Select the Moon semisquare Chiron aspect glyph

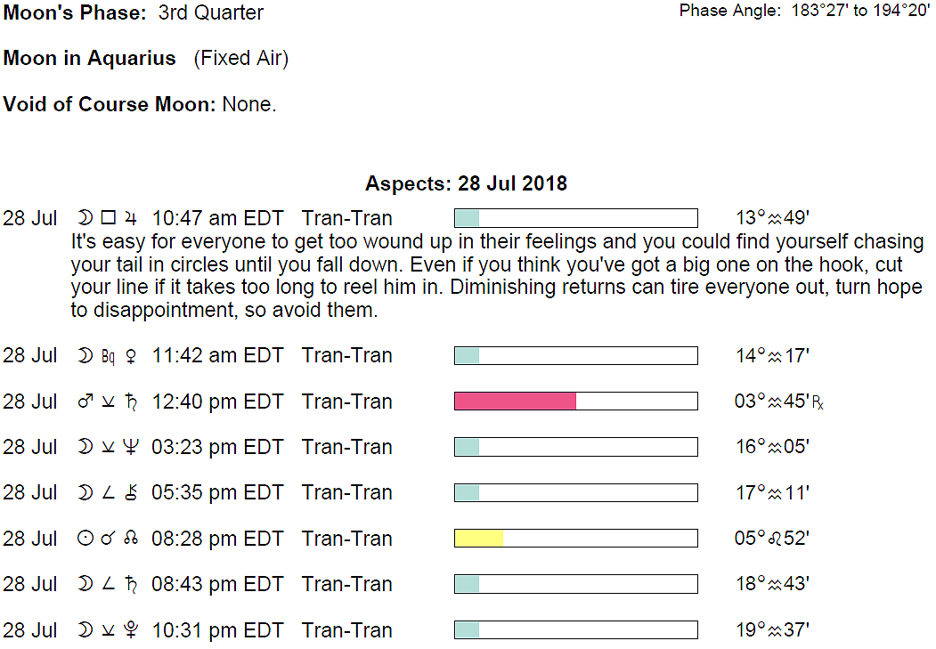(109, 494)
